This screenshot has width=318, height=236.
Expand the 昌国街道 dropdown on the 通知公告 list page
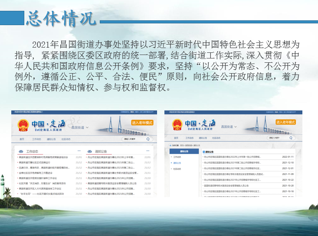236,127
